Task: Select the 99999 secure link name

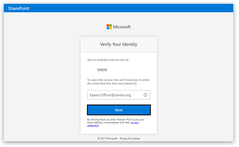Action: tap(102, 70)
